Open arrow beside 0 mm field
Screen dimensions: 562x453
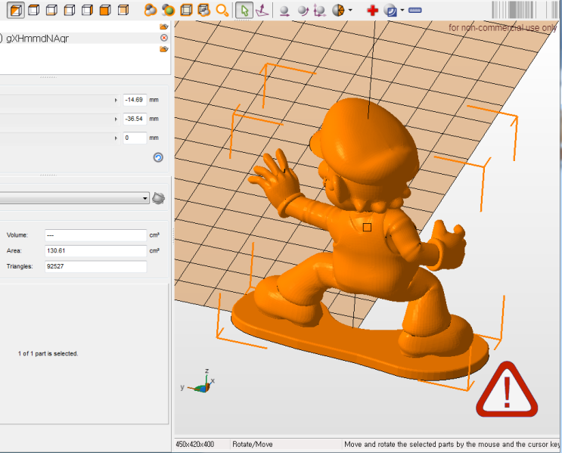click(116, 138)
